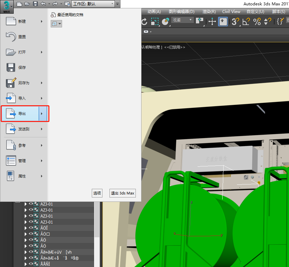Click the 选项 (Options) button
Image resolution: width=289 pixels, height=267 pixels.
coord(97,193)
